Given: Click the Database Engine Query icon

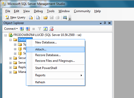Looking at the screenshot, I should click(x=31, y=18).
